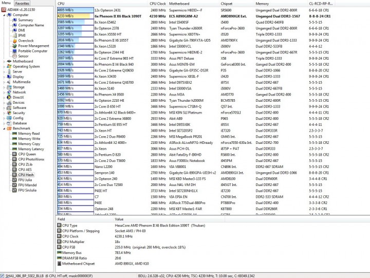Open Sensor page icon
Image resolution: width=370 pixels, height=278 pixels.
pyautogui.click(x=14, y=56)
